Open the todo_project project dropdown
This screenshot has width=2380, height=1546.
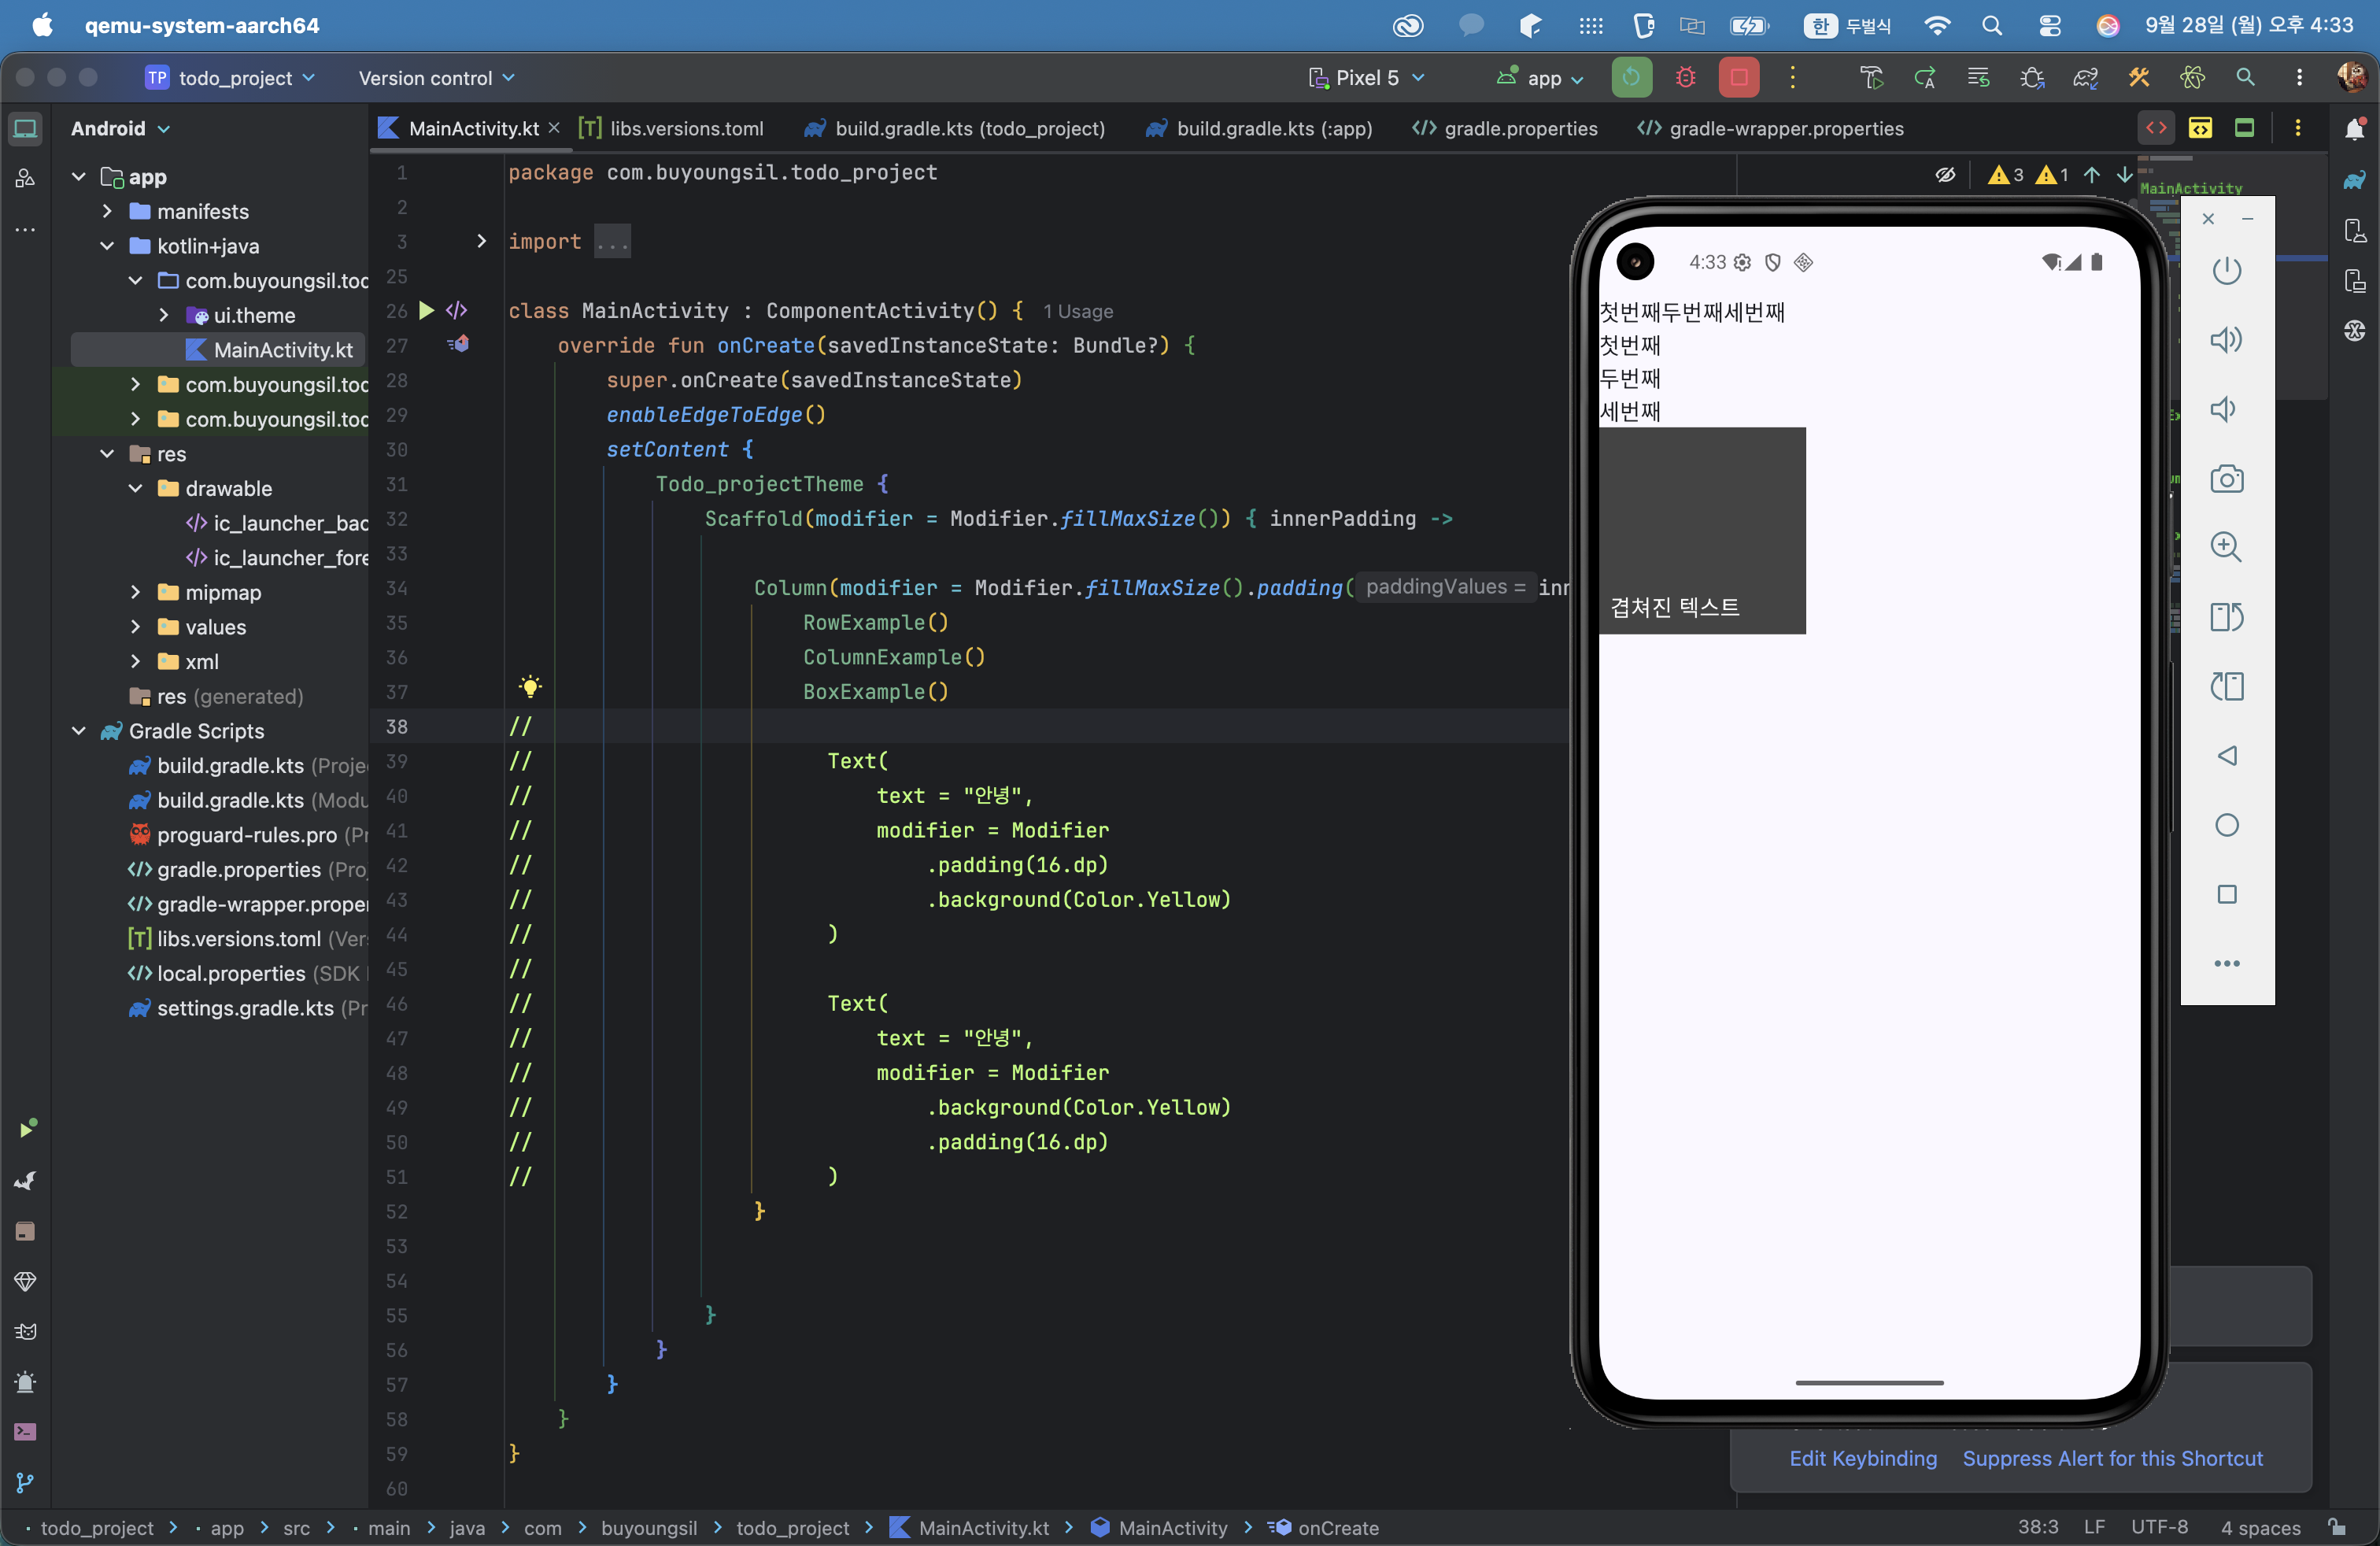coord(231,78)
